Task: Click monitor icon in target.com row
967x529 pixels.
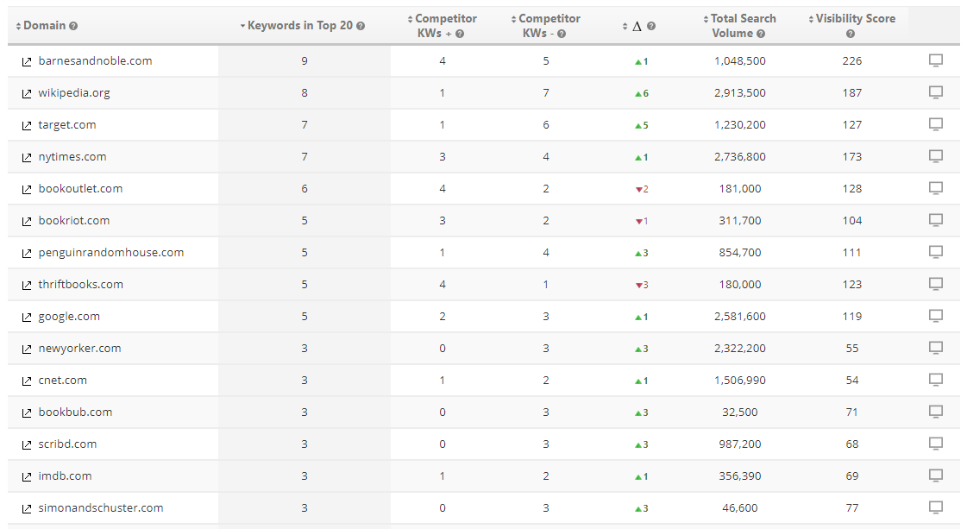Action: (936, 124)
